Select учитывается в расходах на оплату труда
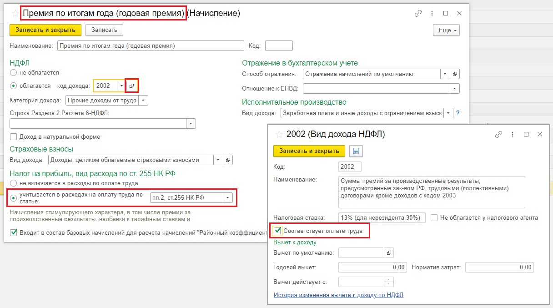Image resolution: width=553 pixels, height=308 pixels. point(13,198)
